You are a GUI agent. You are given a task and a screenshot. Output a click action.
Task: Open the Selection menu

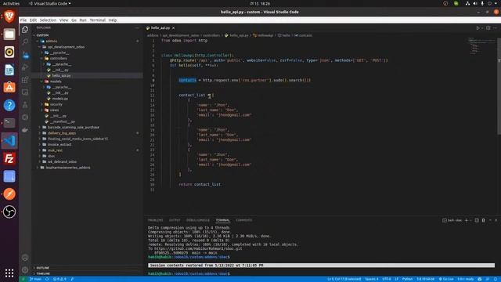[48, 20]
